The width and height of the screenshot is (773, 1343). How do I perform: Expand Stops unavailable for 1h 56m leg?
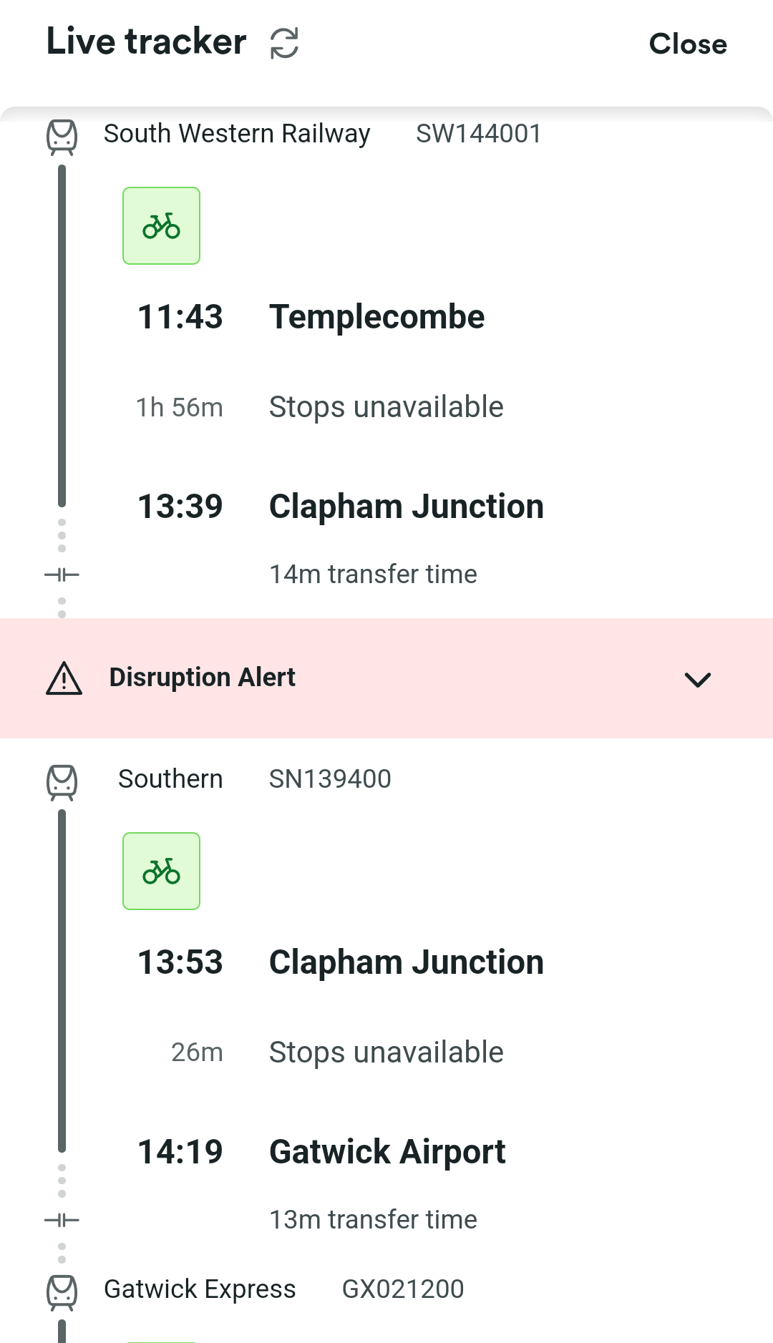click(386, 407)
